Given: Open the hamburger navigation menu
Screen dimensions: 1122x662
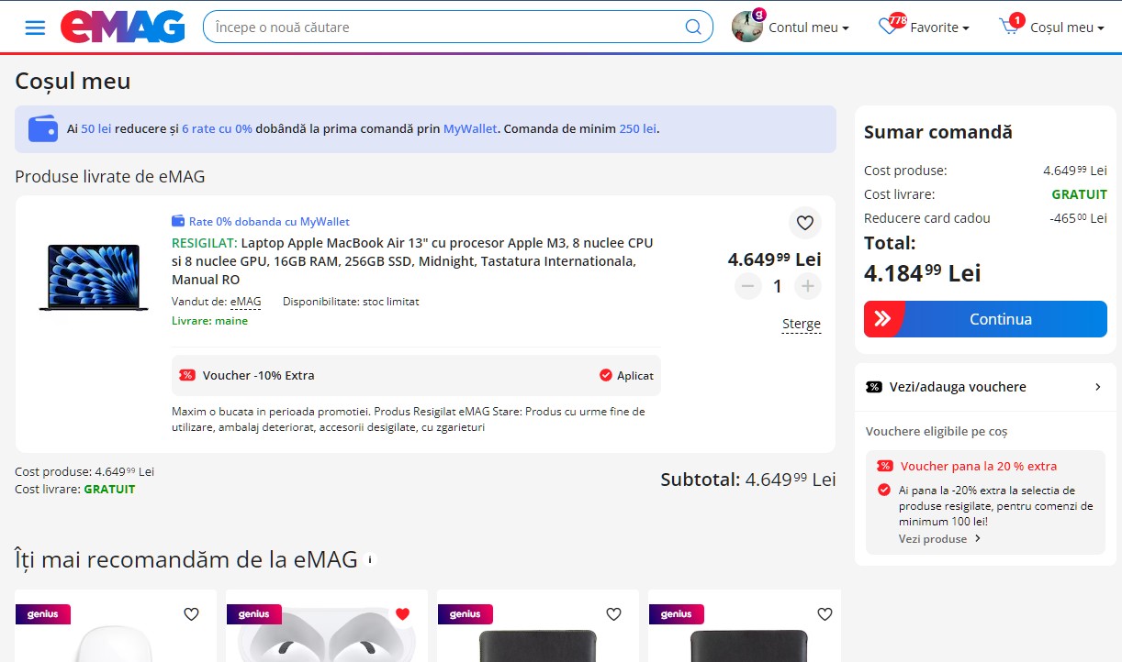Looking at the screenshot, I should pos(35,28).
